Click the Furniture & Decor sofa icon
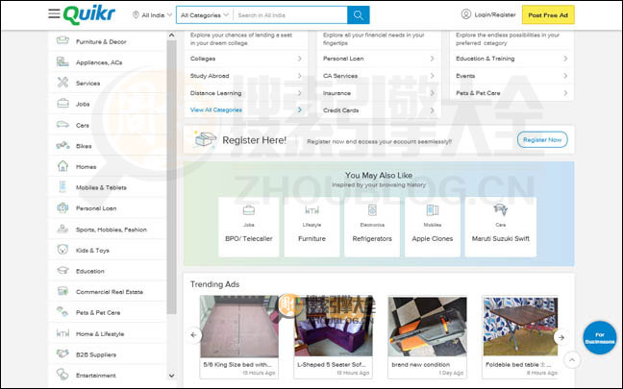This screenshot has height=389, width=623. (x=62, y=41)
